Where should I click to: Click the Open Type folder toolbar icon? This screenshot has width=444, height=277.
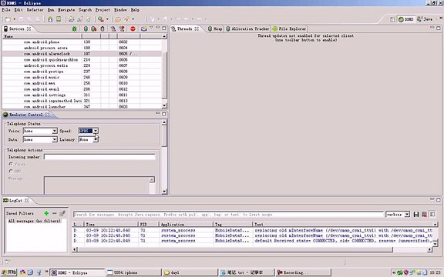(117, 19)
